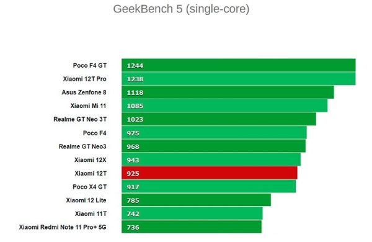
Task: Select the Poco F4 GT bar
Action: pyautogui.click(x=239, y=65)
